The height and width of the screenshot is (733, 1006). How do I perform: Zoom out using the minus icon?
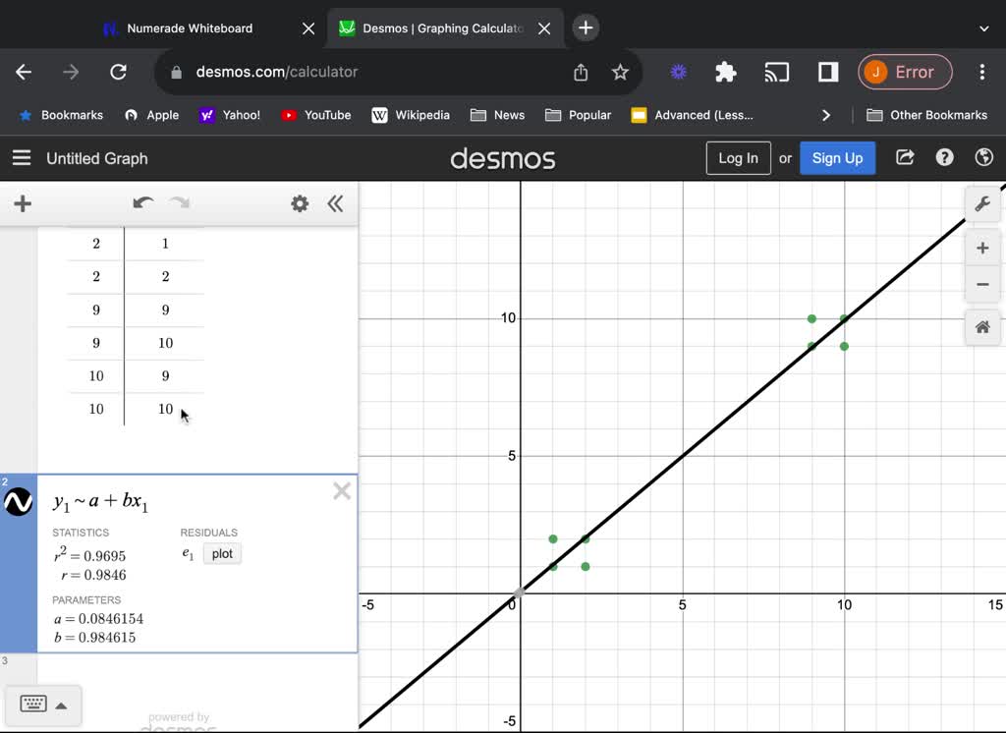pos(982,284)
